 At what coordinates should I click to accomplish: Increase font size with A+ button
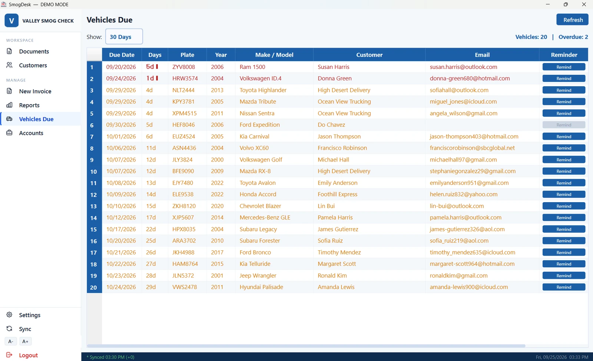click(25, 341)
